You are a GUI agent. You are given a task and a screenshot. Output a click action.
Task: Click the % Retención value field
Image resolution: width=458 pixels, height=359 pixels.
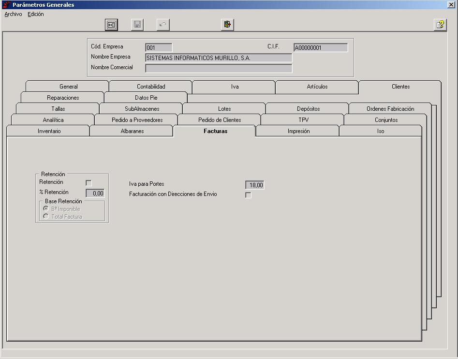95,193
